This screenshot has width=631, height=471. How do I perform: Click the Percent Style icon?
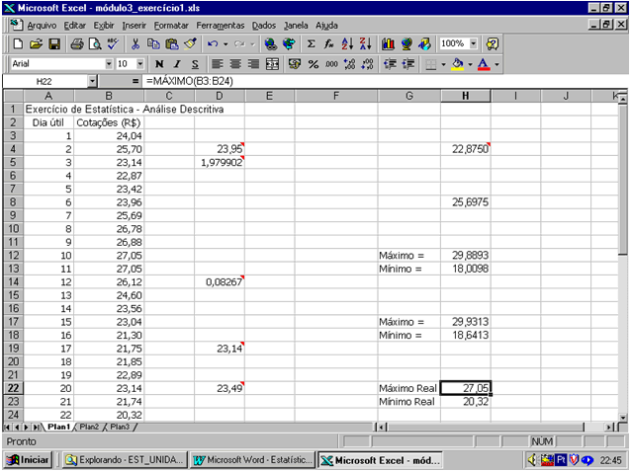(314, 64)
